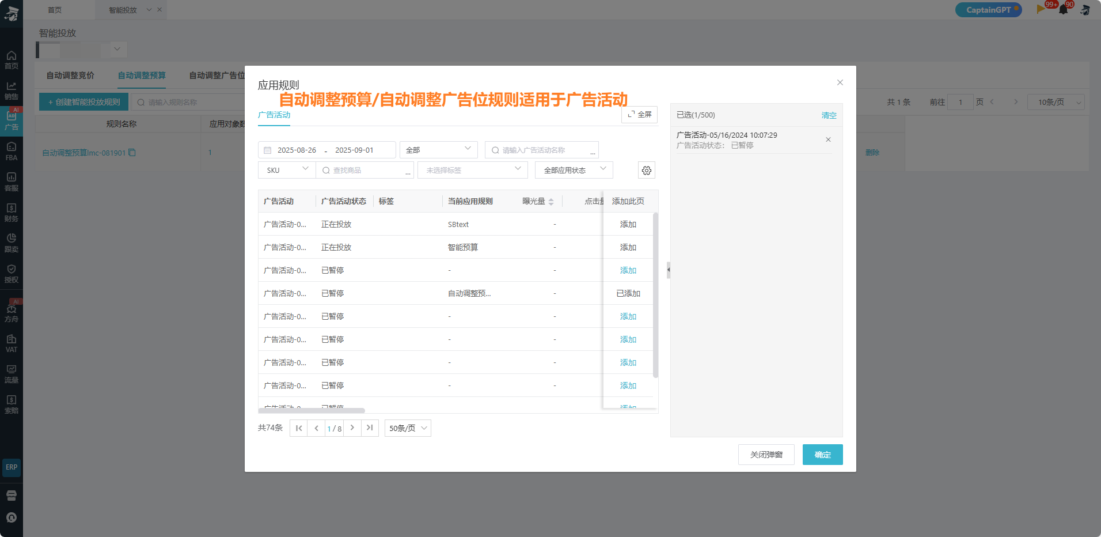The height and width of the screenshot is (537, 1101).
Task: Click the start date 2025-08-26 field
Action: [297, 150]
